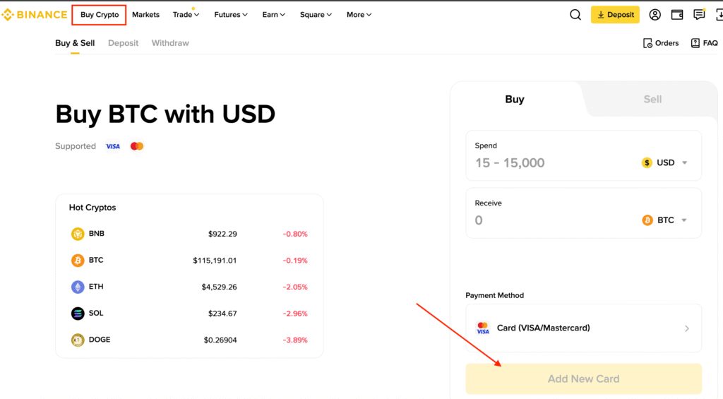
Task: Open Card (VISA/Mastercard) payment options chevron
Action: tap(686, 328)
